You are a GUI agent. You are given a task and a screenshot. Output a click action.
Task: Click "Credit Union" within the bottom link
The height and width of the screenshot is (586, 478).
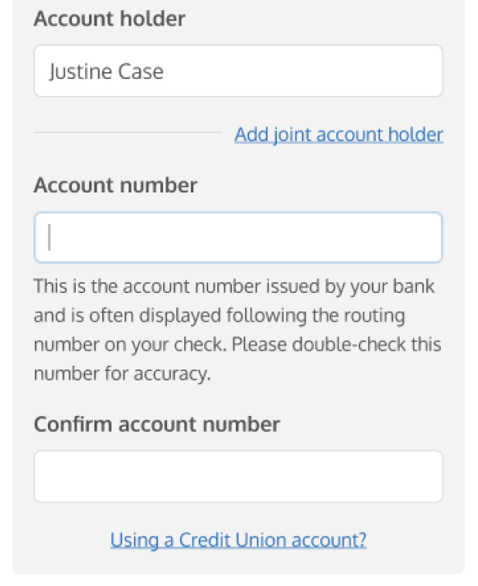point(224,539)
